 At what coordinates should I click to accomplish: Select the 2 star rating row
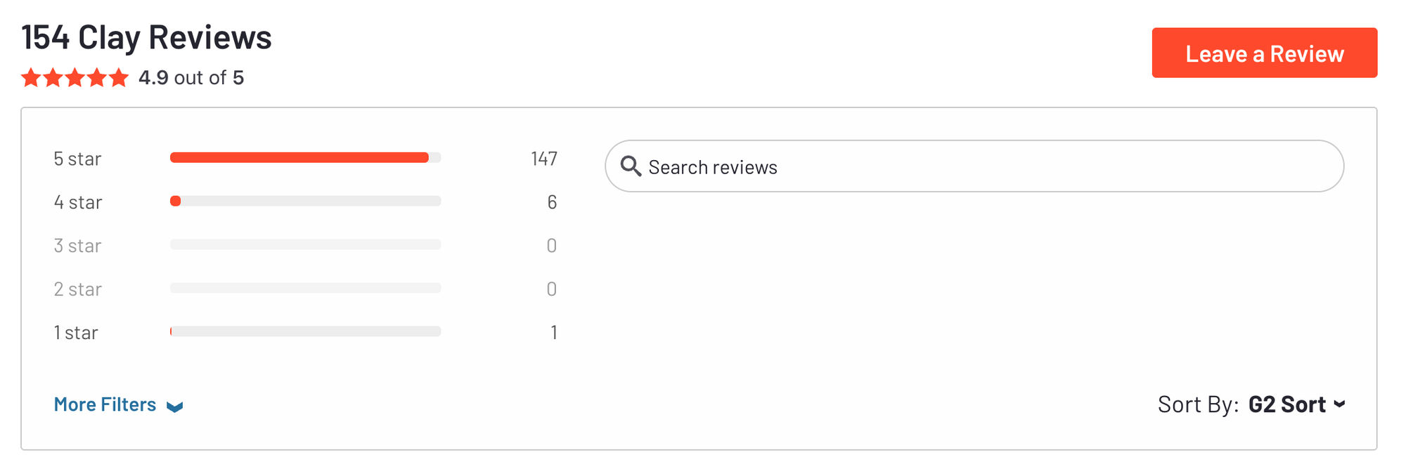tap(305, 289)
